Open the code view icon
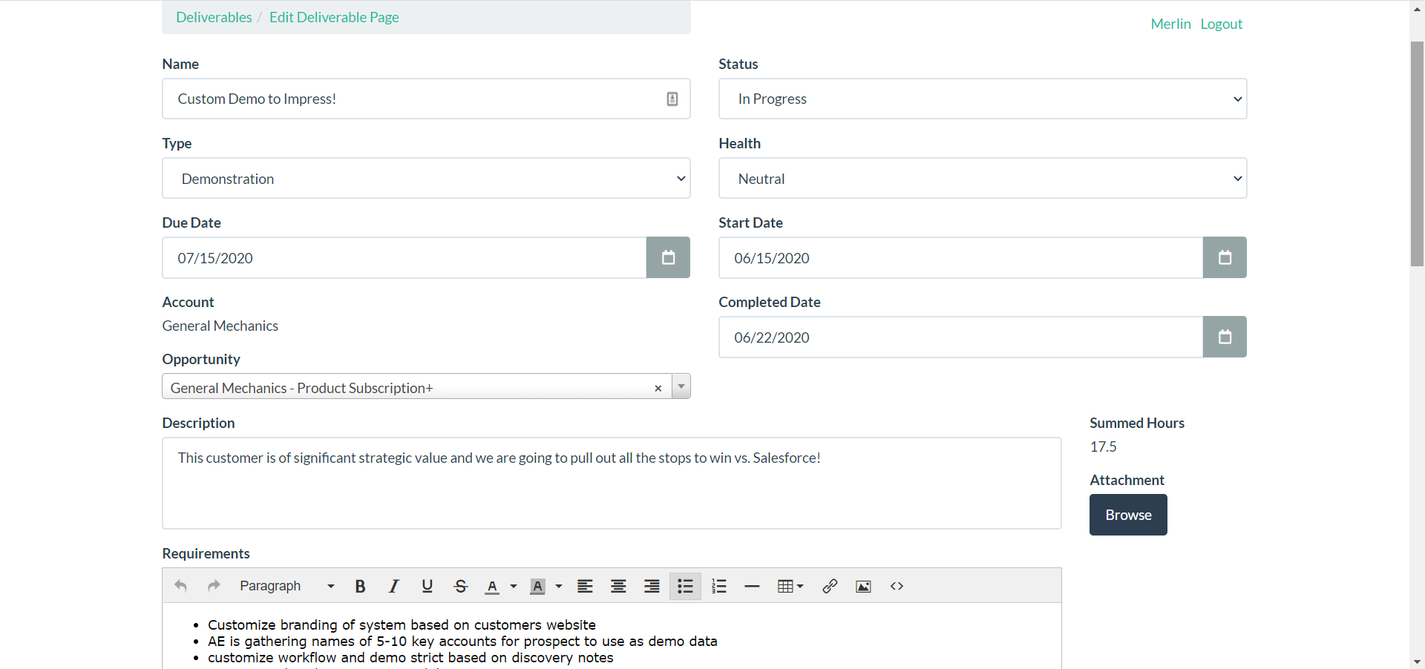Screen dimensions: 1425x669 (x=897, y=586)
